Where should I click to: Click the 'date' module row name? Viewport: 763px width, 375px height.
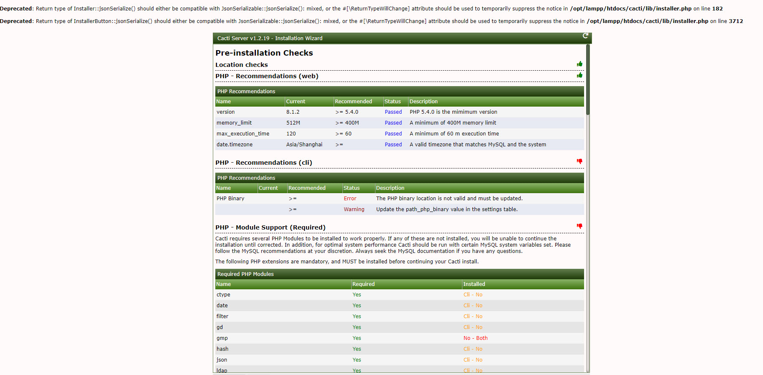[x=222, y=306]
